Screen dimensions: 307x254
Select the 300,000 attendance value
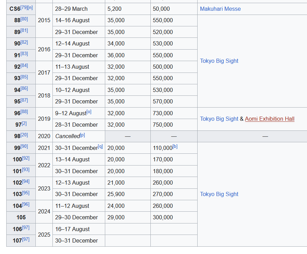point(163,218)
